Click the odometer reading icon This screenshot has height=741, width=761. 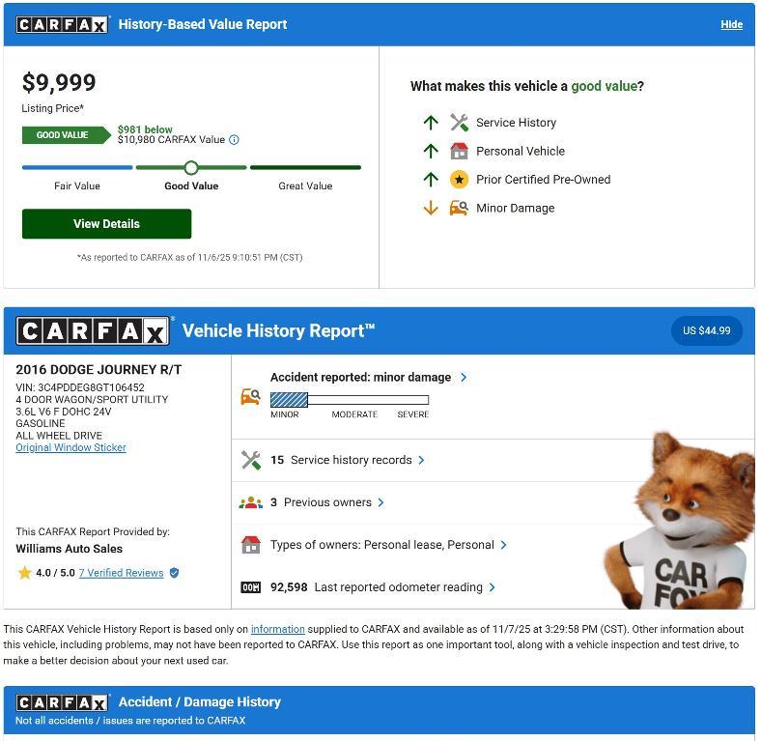[250, 588]
